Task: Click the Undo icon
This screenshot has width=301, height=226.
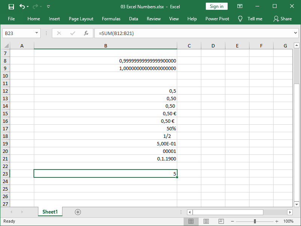Action: (x=21, y=6)
